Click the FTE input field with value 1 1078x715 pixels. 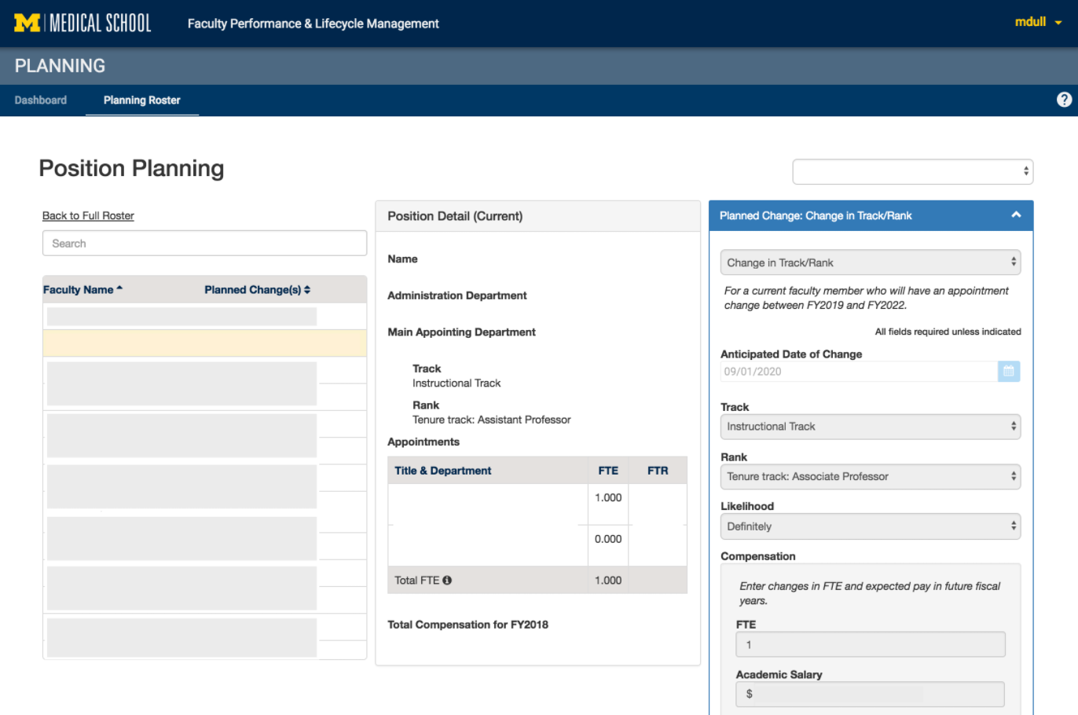point(871,644)
